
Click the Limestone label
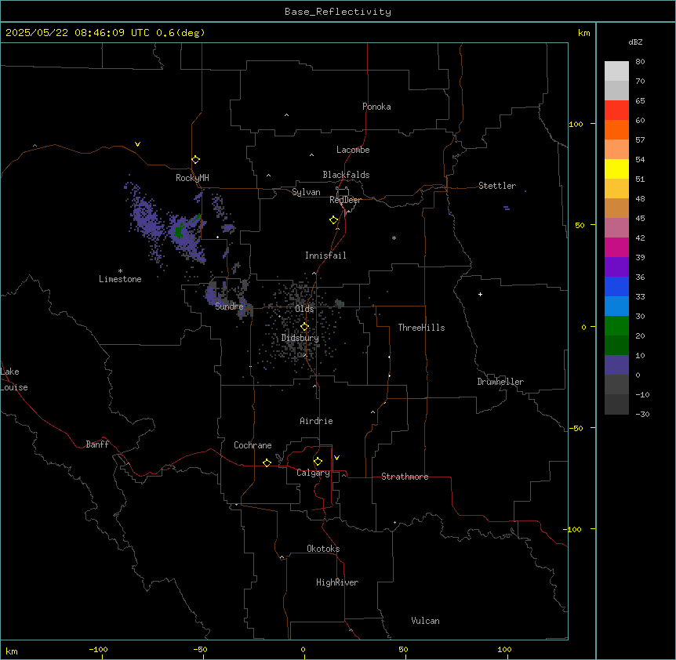point(120,279)
